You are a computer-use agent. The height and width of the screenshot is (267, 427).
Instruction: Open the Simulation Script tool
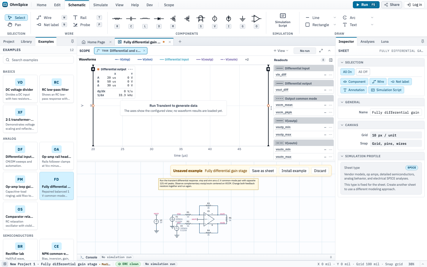coord(283,20)
